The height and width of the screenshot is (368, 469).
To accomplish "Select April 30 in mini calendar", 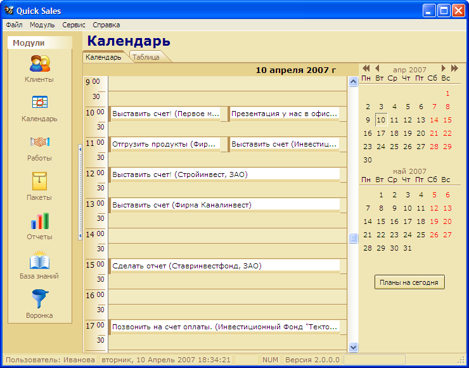I will point(368,160).
